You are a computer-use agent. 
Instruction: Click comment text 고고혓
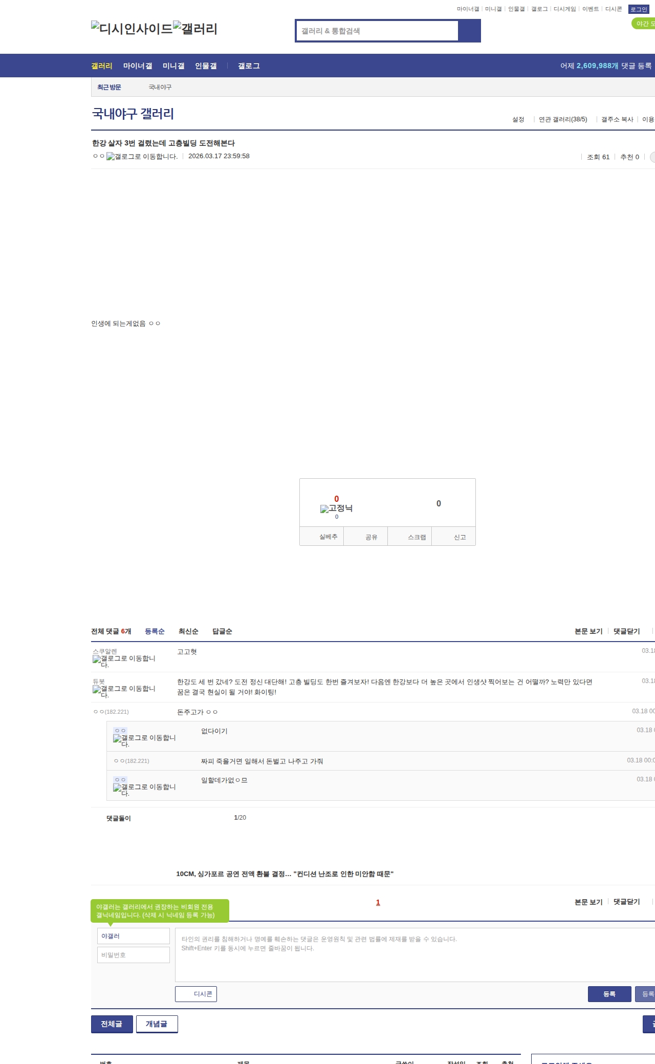pyautogui.click(x=187, y=652)
